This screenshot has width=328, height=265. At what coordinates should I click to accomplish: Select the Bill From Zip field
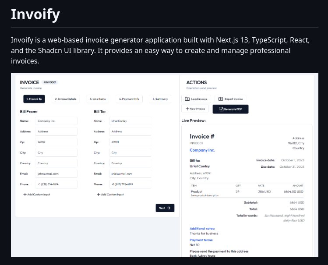tap(56, 142)
